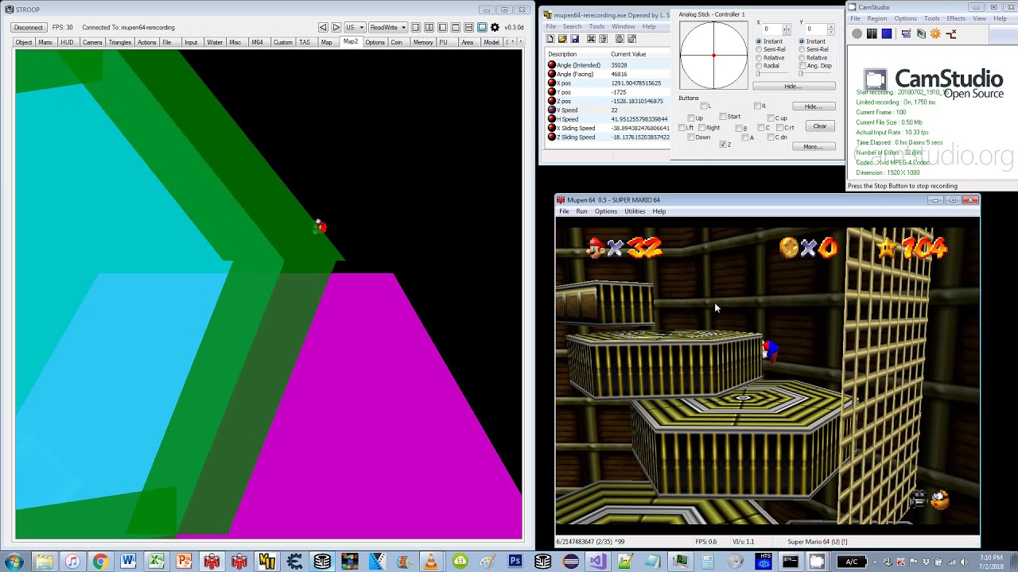Select the highlighted blue layout icon in STROOP
The width and height of the screenshot is (1018, 572).
click(x=482, y=27)
